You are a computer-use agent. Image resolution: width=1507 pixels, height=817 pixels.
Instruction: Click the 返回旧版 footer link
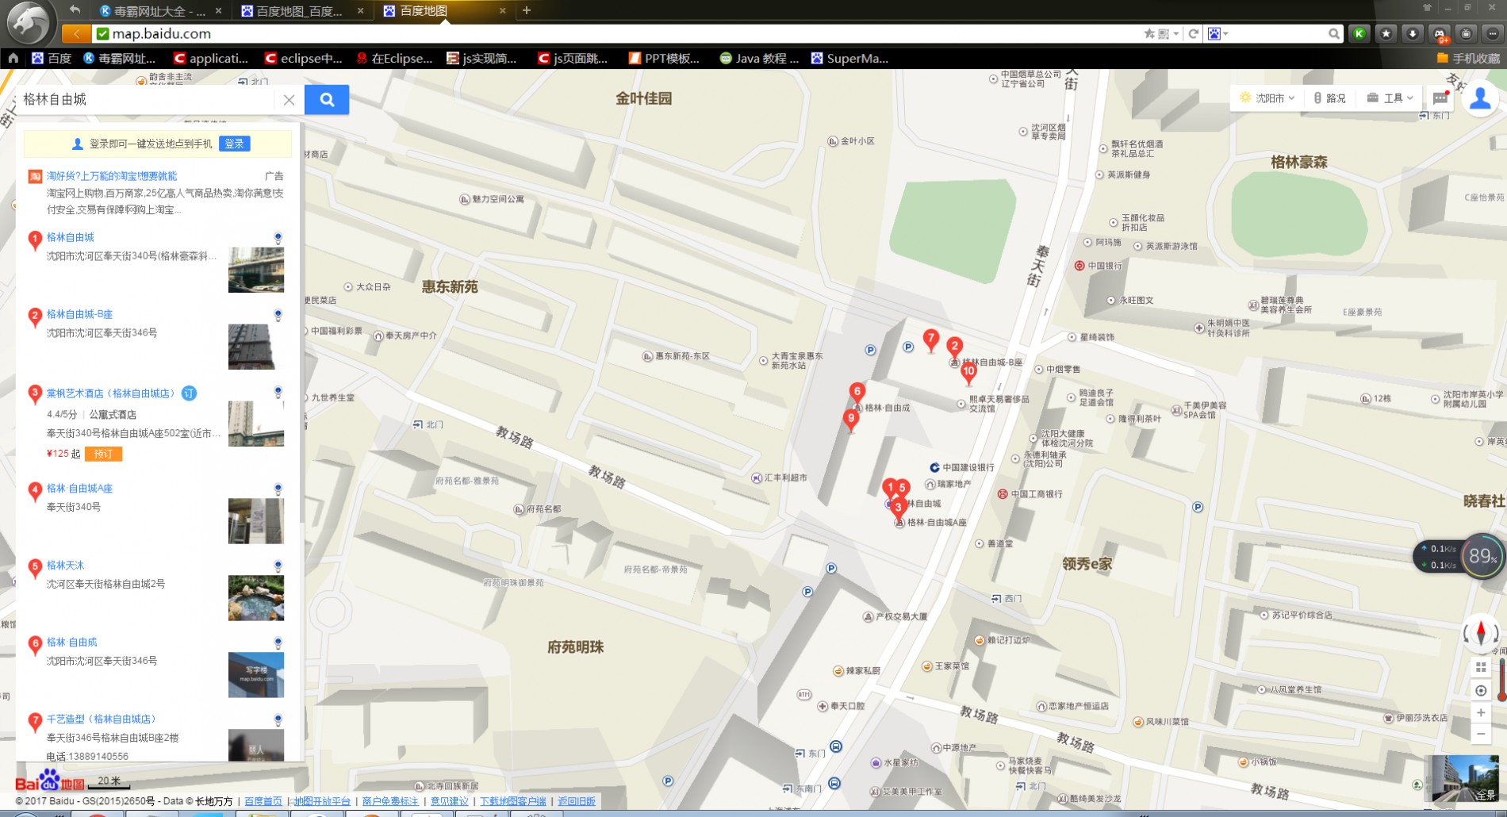[x=577, y=801]
